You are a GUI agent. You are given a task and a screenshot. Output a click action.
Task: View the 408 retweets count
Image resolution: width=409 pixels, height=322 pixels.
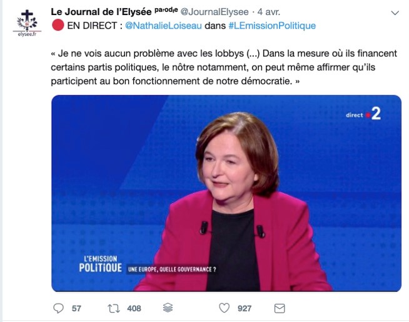(134, 308)
